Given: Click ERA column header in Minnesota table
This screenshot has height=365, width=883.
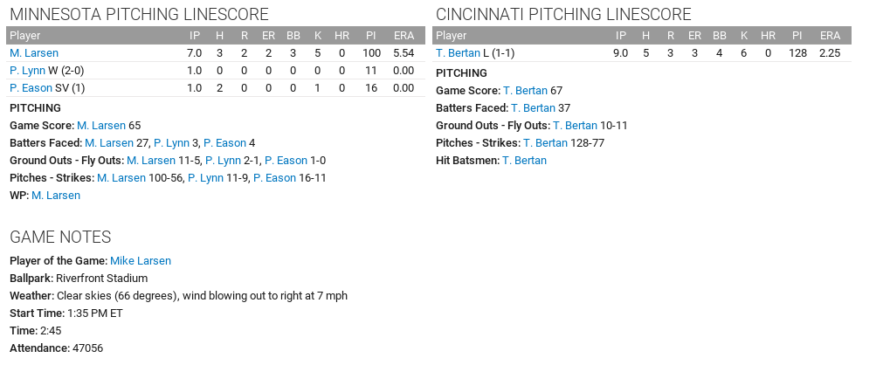Looking at the screenshot, I should (403, 36).
